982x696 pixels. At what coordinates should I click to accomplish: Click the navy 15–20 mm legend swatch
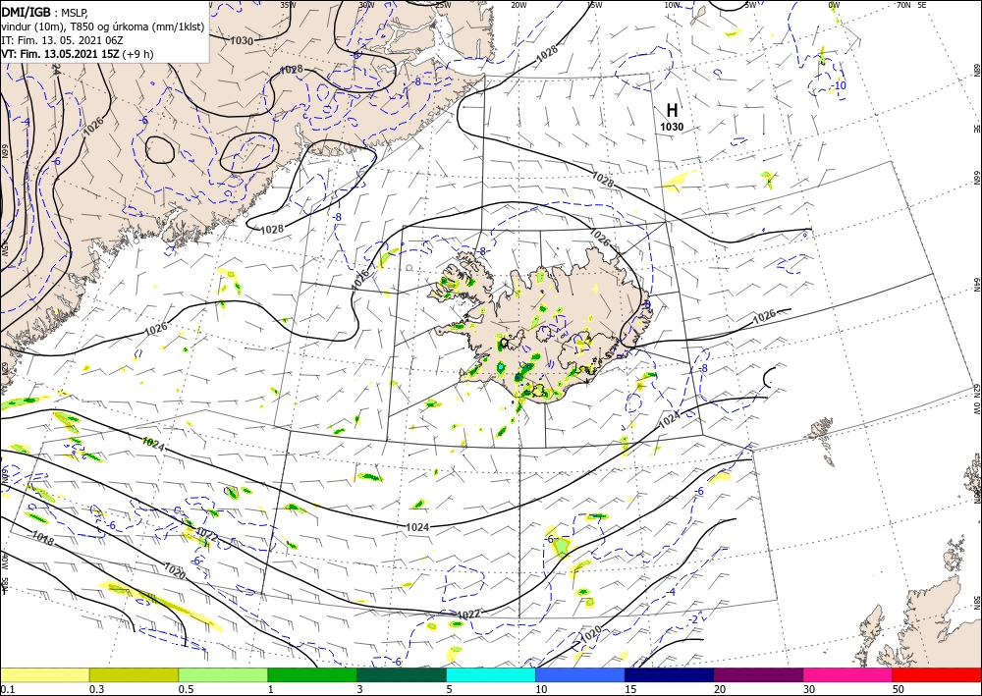click(x=670, y=674)
